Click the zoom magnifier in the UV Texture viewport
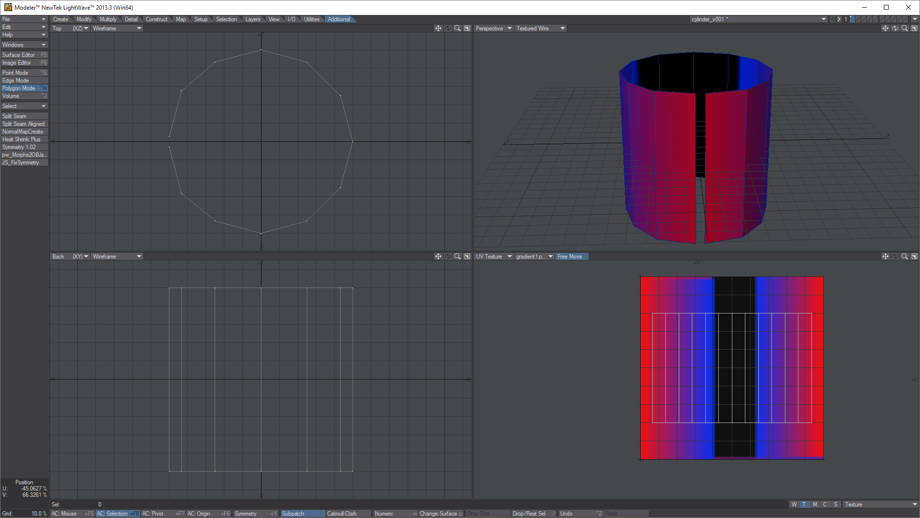This screenshot has height=518, width=920. (905, 257)
